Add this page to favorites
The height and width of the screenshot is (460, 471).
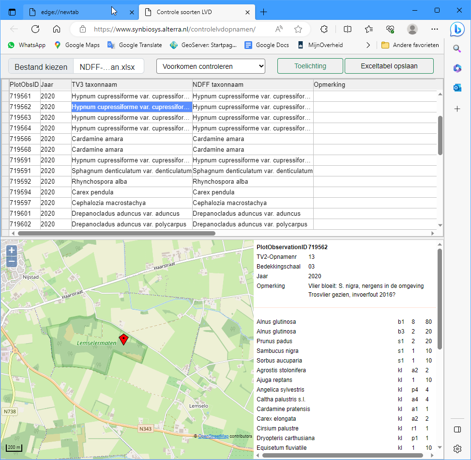point(298,29)
